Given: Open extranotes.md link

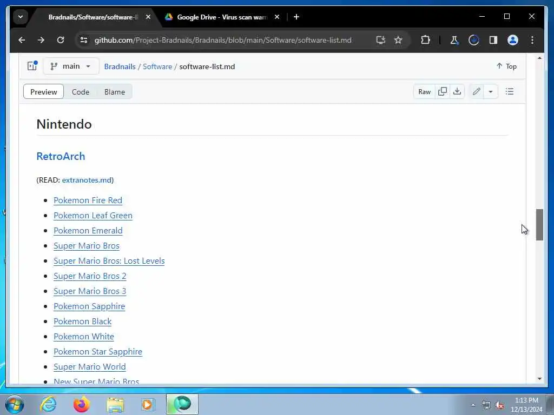Looking at the screenshot, I should (x=87, y=180).
